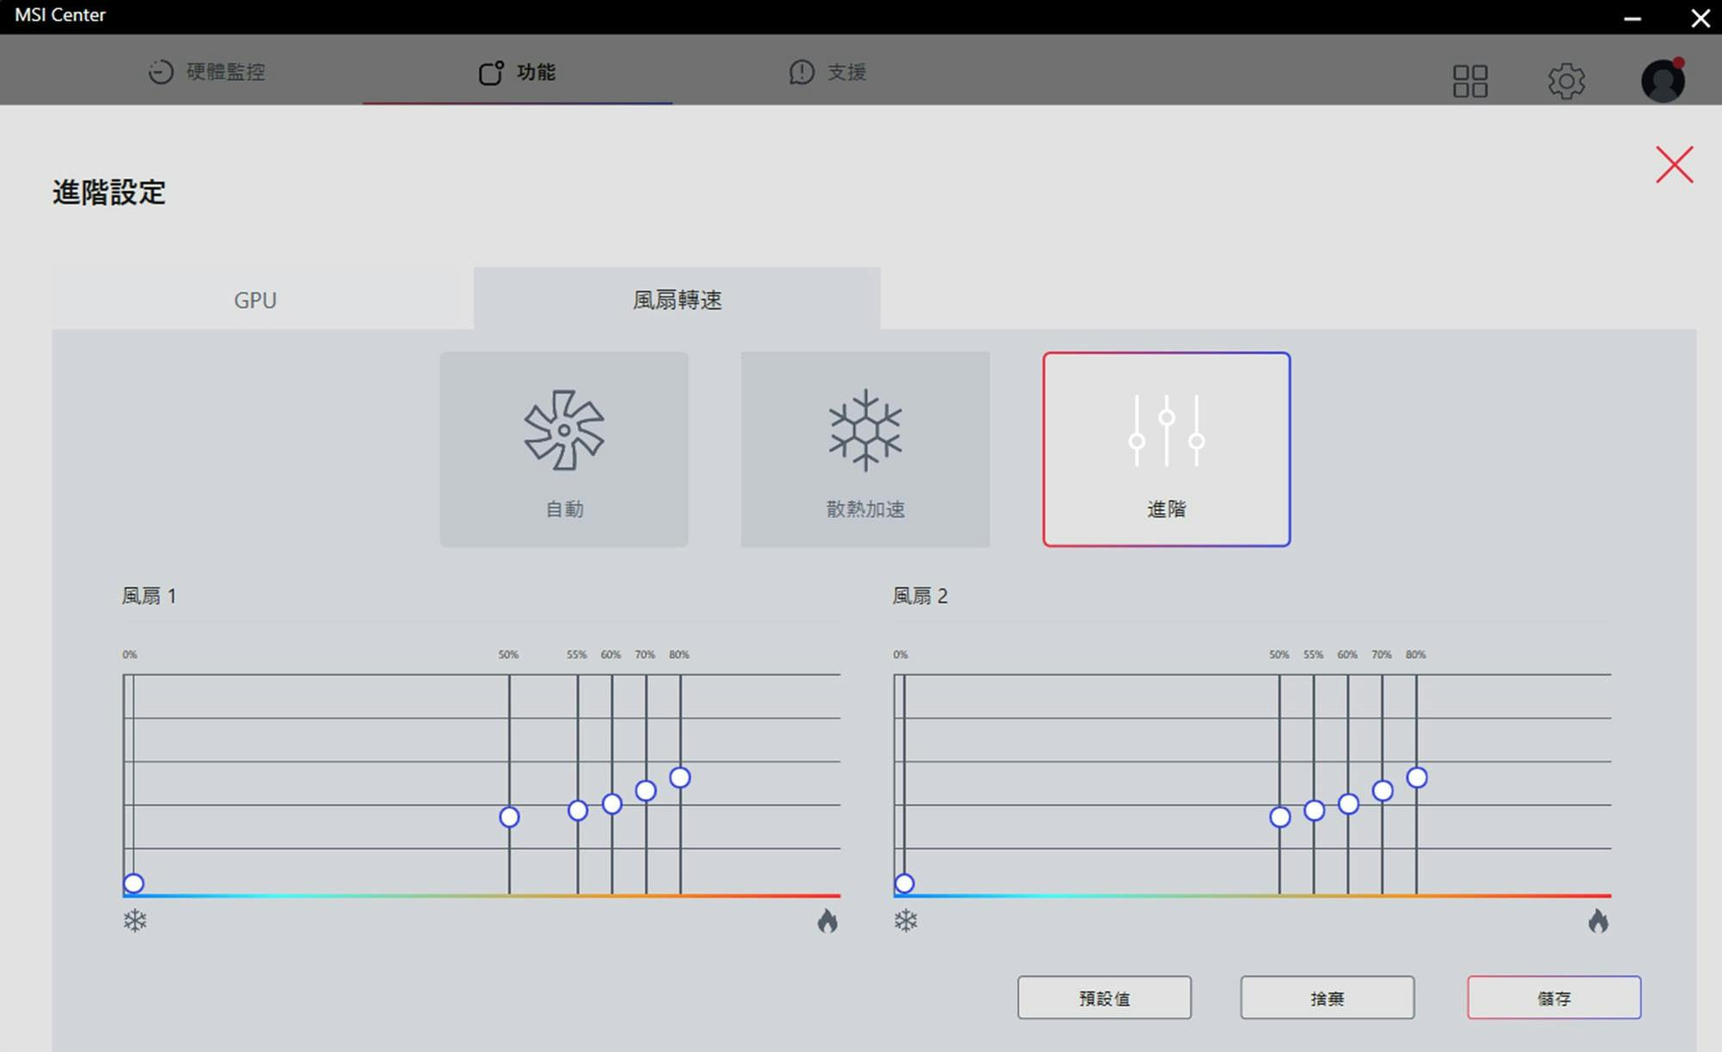The height and width of the screenshot is (1052, 1722).
Task: Click the 風扇 2 label
Action: tap(920, 596)
